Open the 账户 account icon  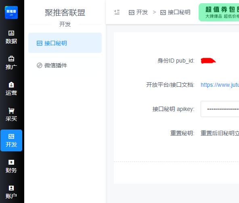(11, 188)
